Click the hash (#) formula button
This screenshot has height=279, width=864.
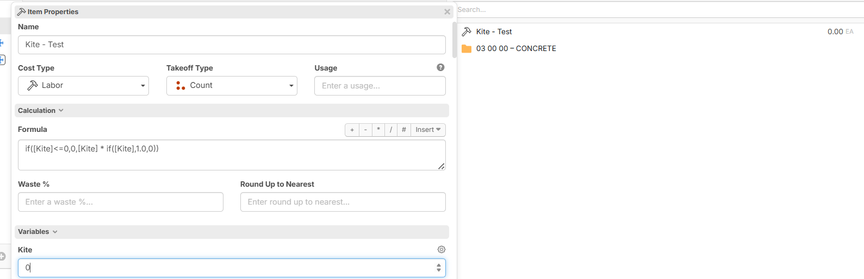tap(403, 130)
